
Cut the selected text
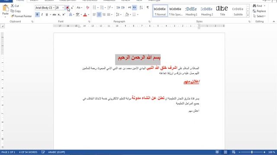pyautogui.click(x=15, y=6)
